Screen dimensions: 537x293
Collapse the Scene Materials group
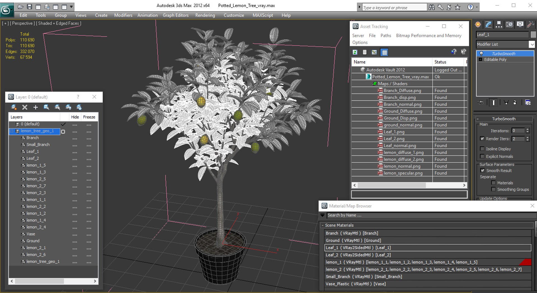323,225
